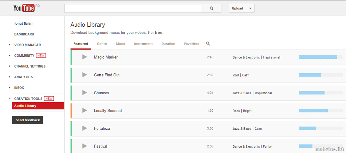Viewport: 346px width, 153px height.
Task: Open the Upload dropdown arrow
Action: point(250,8)
